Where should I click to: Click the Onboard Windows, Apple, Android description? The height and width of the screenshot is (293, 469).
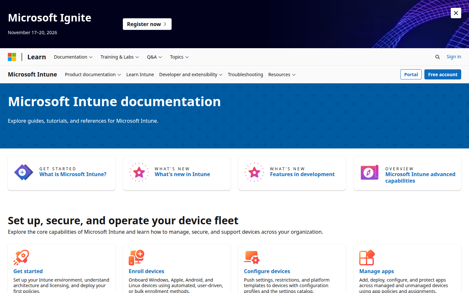click(176, 286)
